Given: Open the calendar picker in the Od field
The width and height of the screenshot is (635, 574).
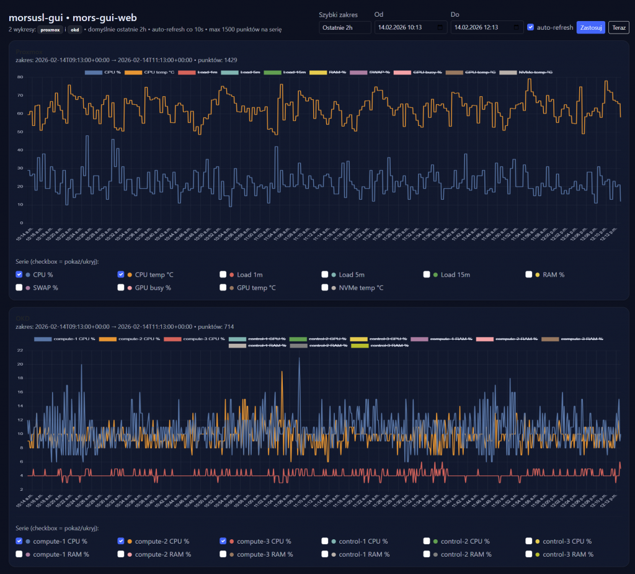Looking at the screenshot, I should [x=440, y=28].
